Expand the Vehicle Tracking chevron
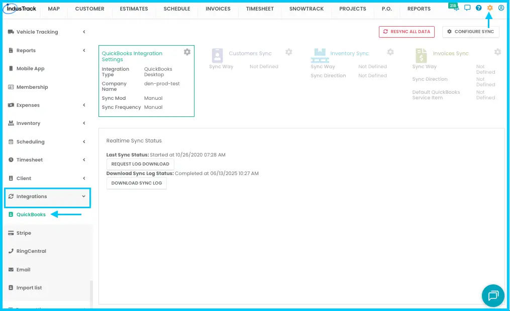 (84, 32)
